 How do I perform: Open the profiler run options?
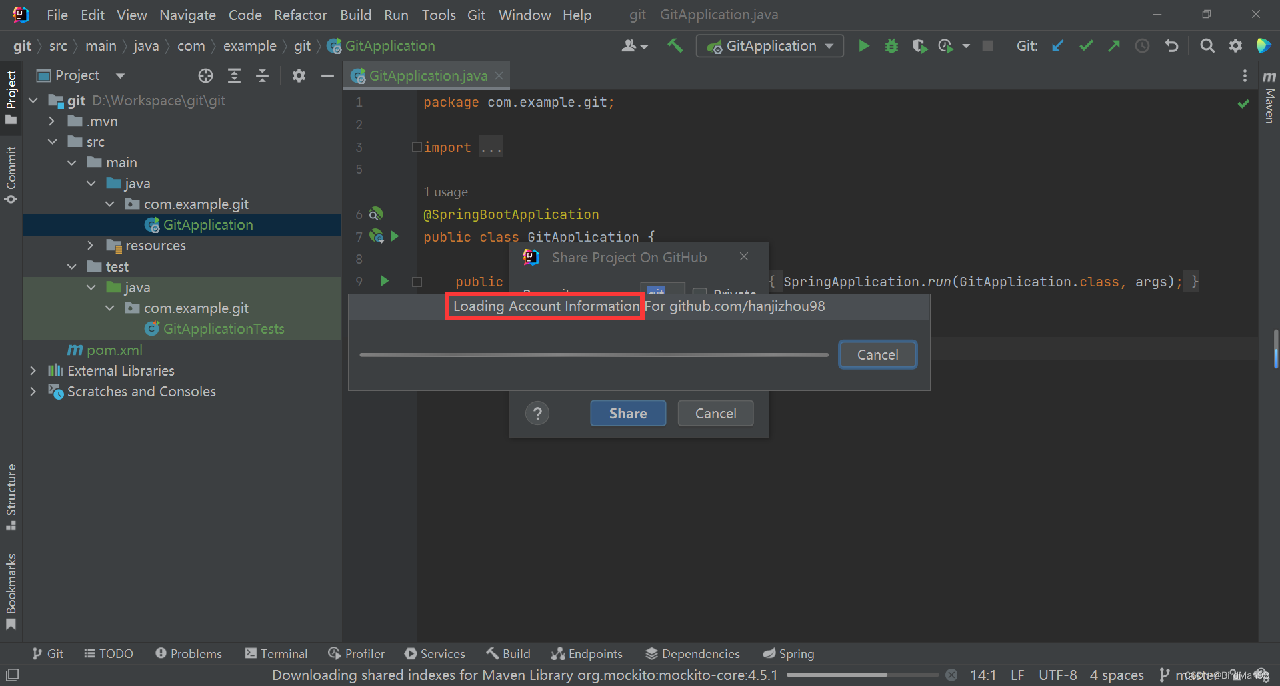pos(966,46)
